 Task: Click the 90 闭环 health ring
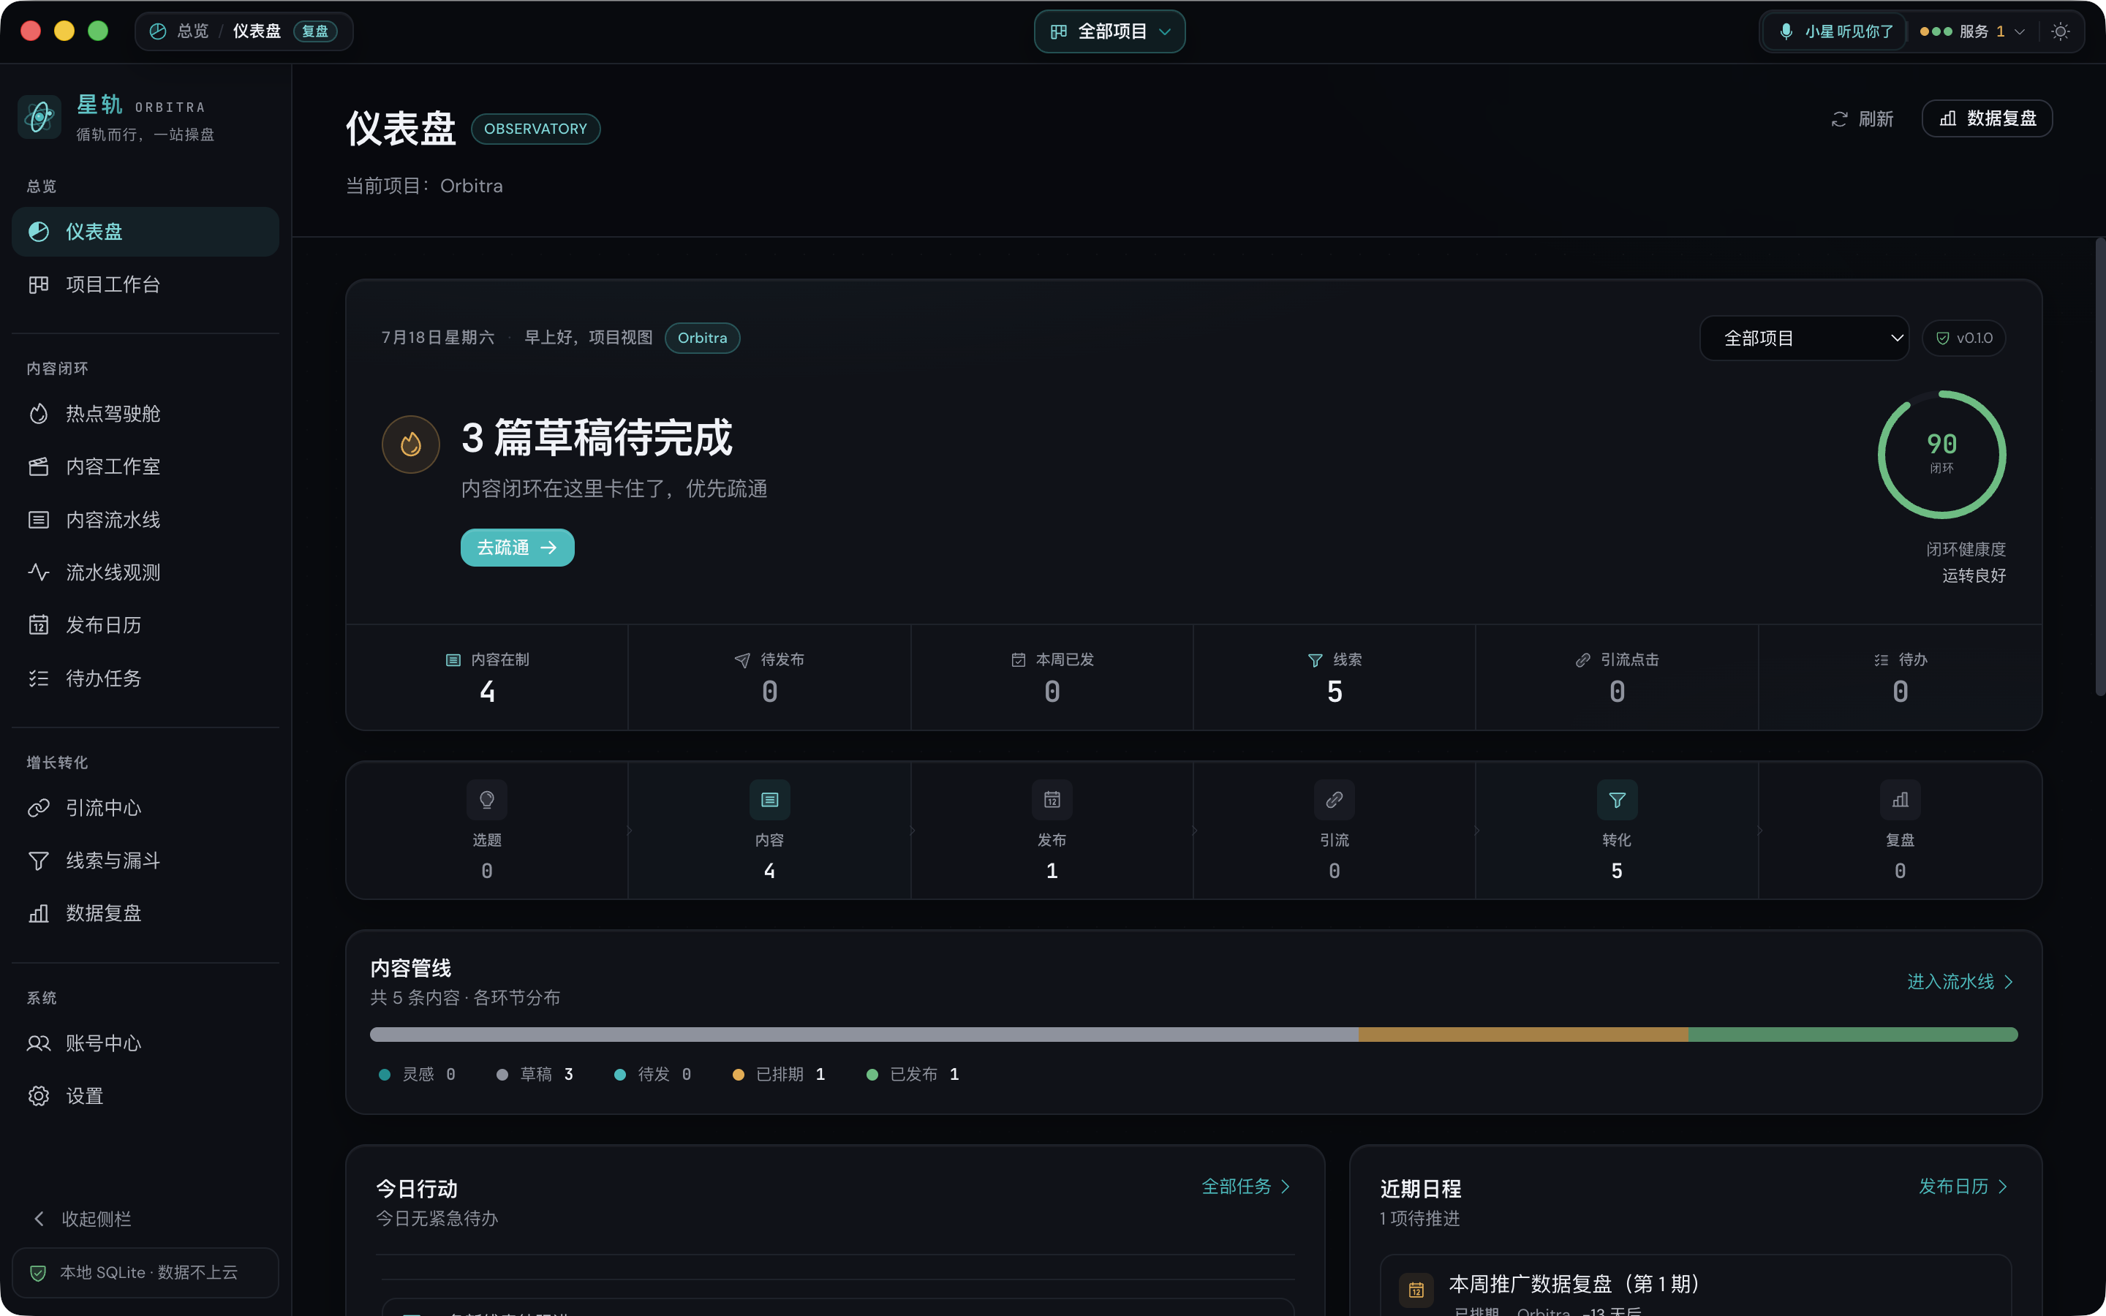[1941, 454]
